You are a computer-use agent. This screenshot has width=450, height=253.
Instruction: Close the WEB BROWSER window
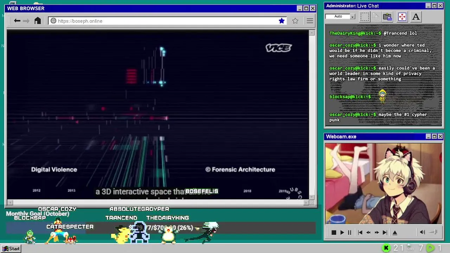tap(313, 8)
